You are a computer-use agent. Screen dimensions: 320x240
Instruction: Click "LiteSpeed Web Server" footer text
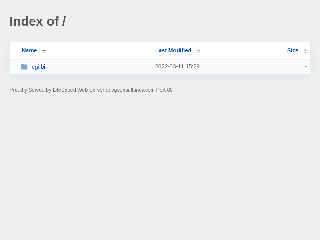78,90
